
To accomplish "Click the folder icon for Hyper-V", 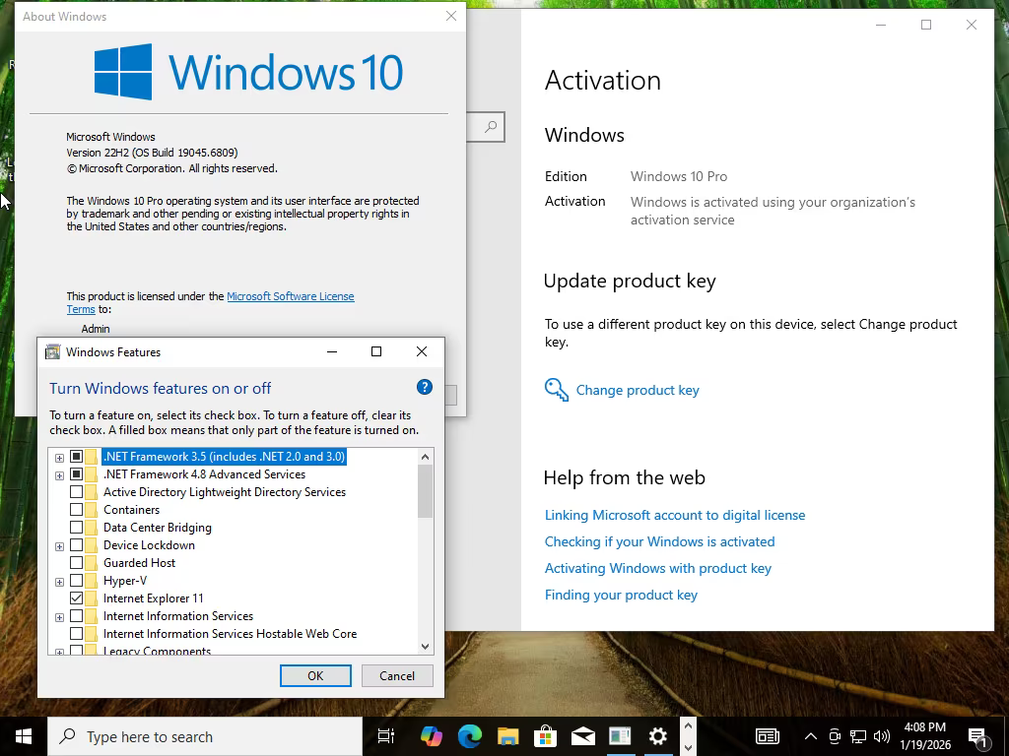I will point(92,581).
